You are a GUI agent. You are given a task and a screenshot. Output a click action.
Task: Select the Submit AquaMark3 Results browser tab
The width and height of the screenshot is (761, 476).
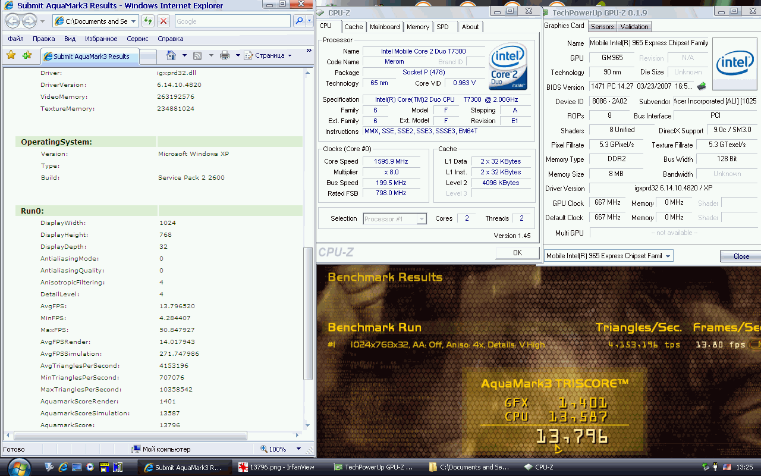(x=89, y=57)
